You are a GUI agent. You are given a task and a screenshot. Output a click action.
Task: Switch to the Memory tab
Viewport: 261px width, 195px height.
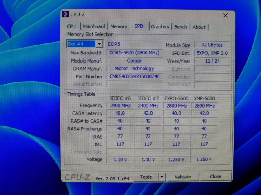[119, 26]
